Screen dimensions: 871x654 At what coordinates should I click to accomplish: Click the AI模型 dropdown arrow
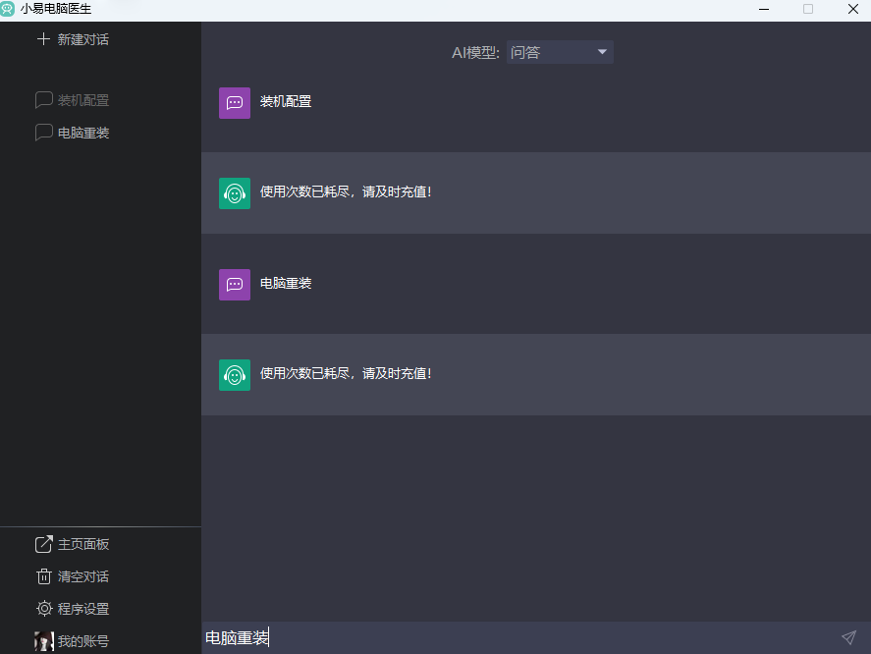click(x=602, y=52)
